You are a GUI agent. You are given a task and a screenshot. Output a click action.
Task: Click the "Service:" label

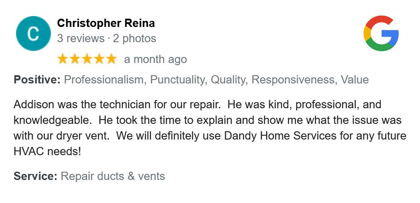coord(36,176)
